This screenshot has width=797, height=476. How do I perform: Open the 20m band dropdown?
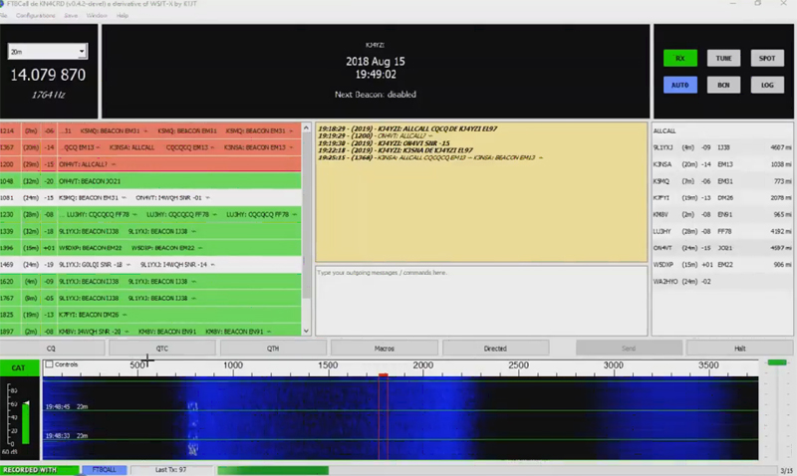click(47, 51)
